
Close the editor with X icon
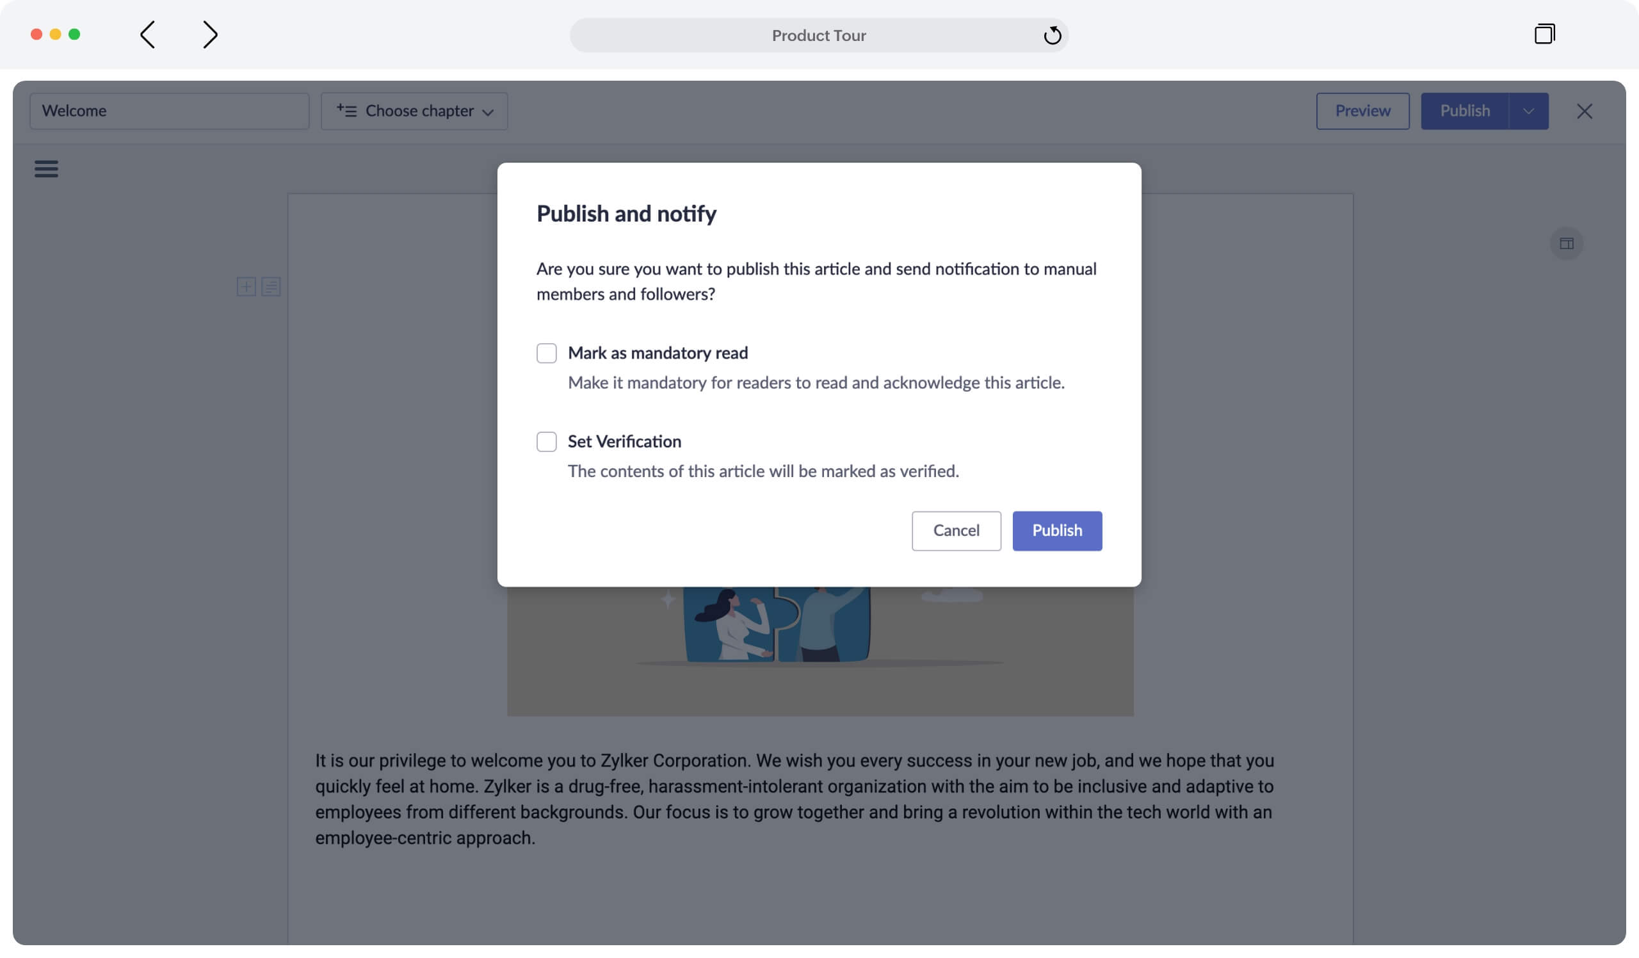click(1585, 111)
